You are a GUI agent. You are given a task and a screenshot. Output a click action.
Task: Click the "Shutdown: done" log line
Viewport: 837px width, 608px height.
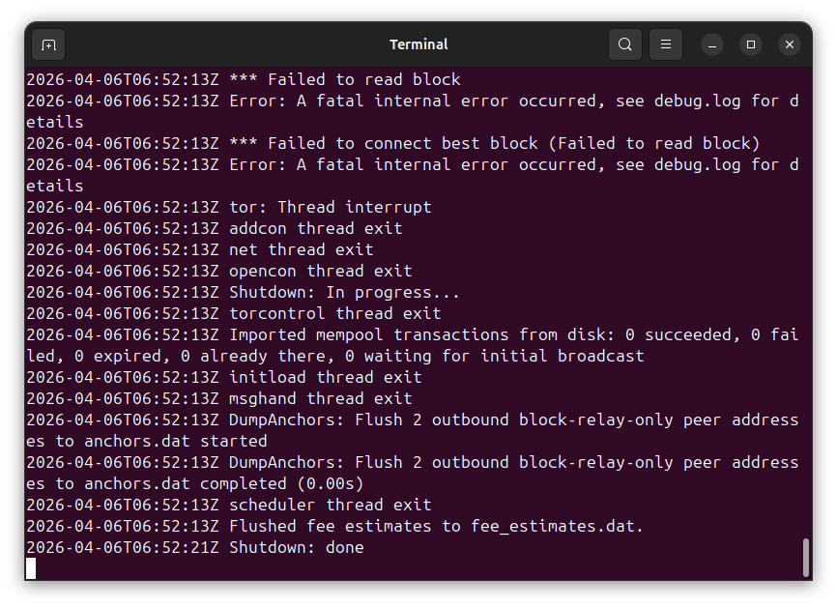(x=296, y=548)
